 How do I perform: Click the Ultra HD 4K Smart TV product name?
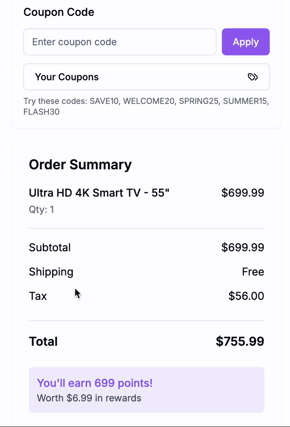click(x=99, y=192)
